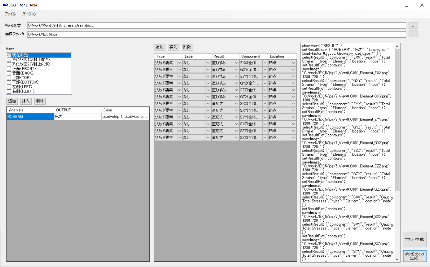430x267 pixels.
Task: Open the ファイル menu
Action: pos(10,14)
